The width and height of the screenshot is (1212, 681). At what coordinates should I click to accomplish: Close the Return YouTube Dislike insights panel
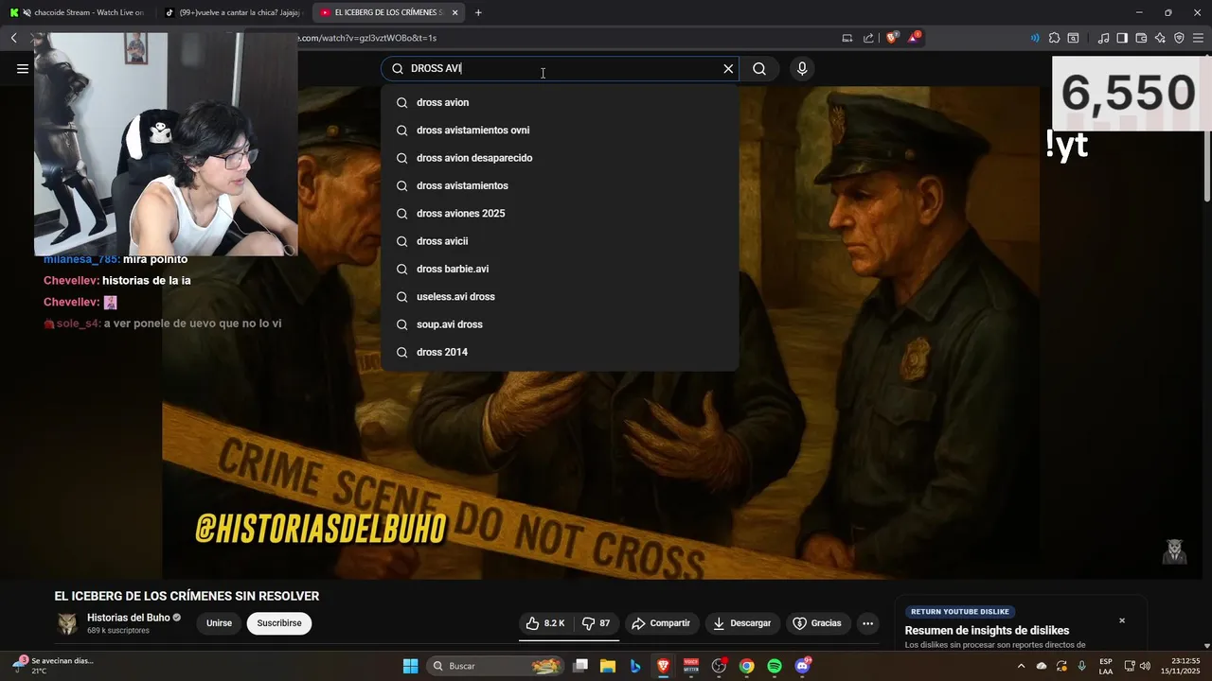coord(1122,620)
